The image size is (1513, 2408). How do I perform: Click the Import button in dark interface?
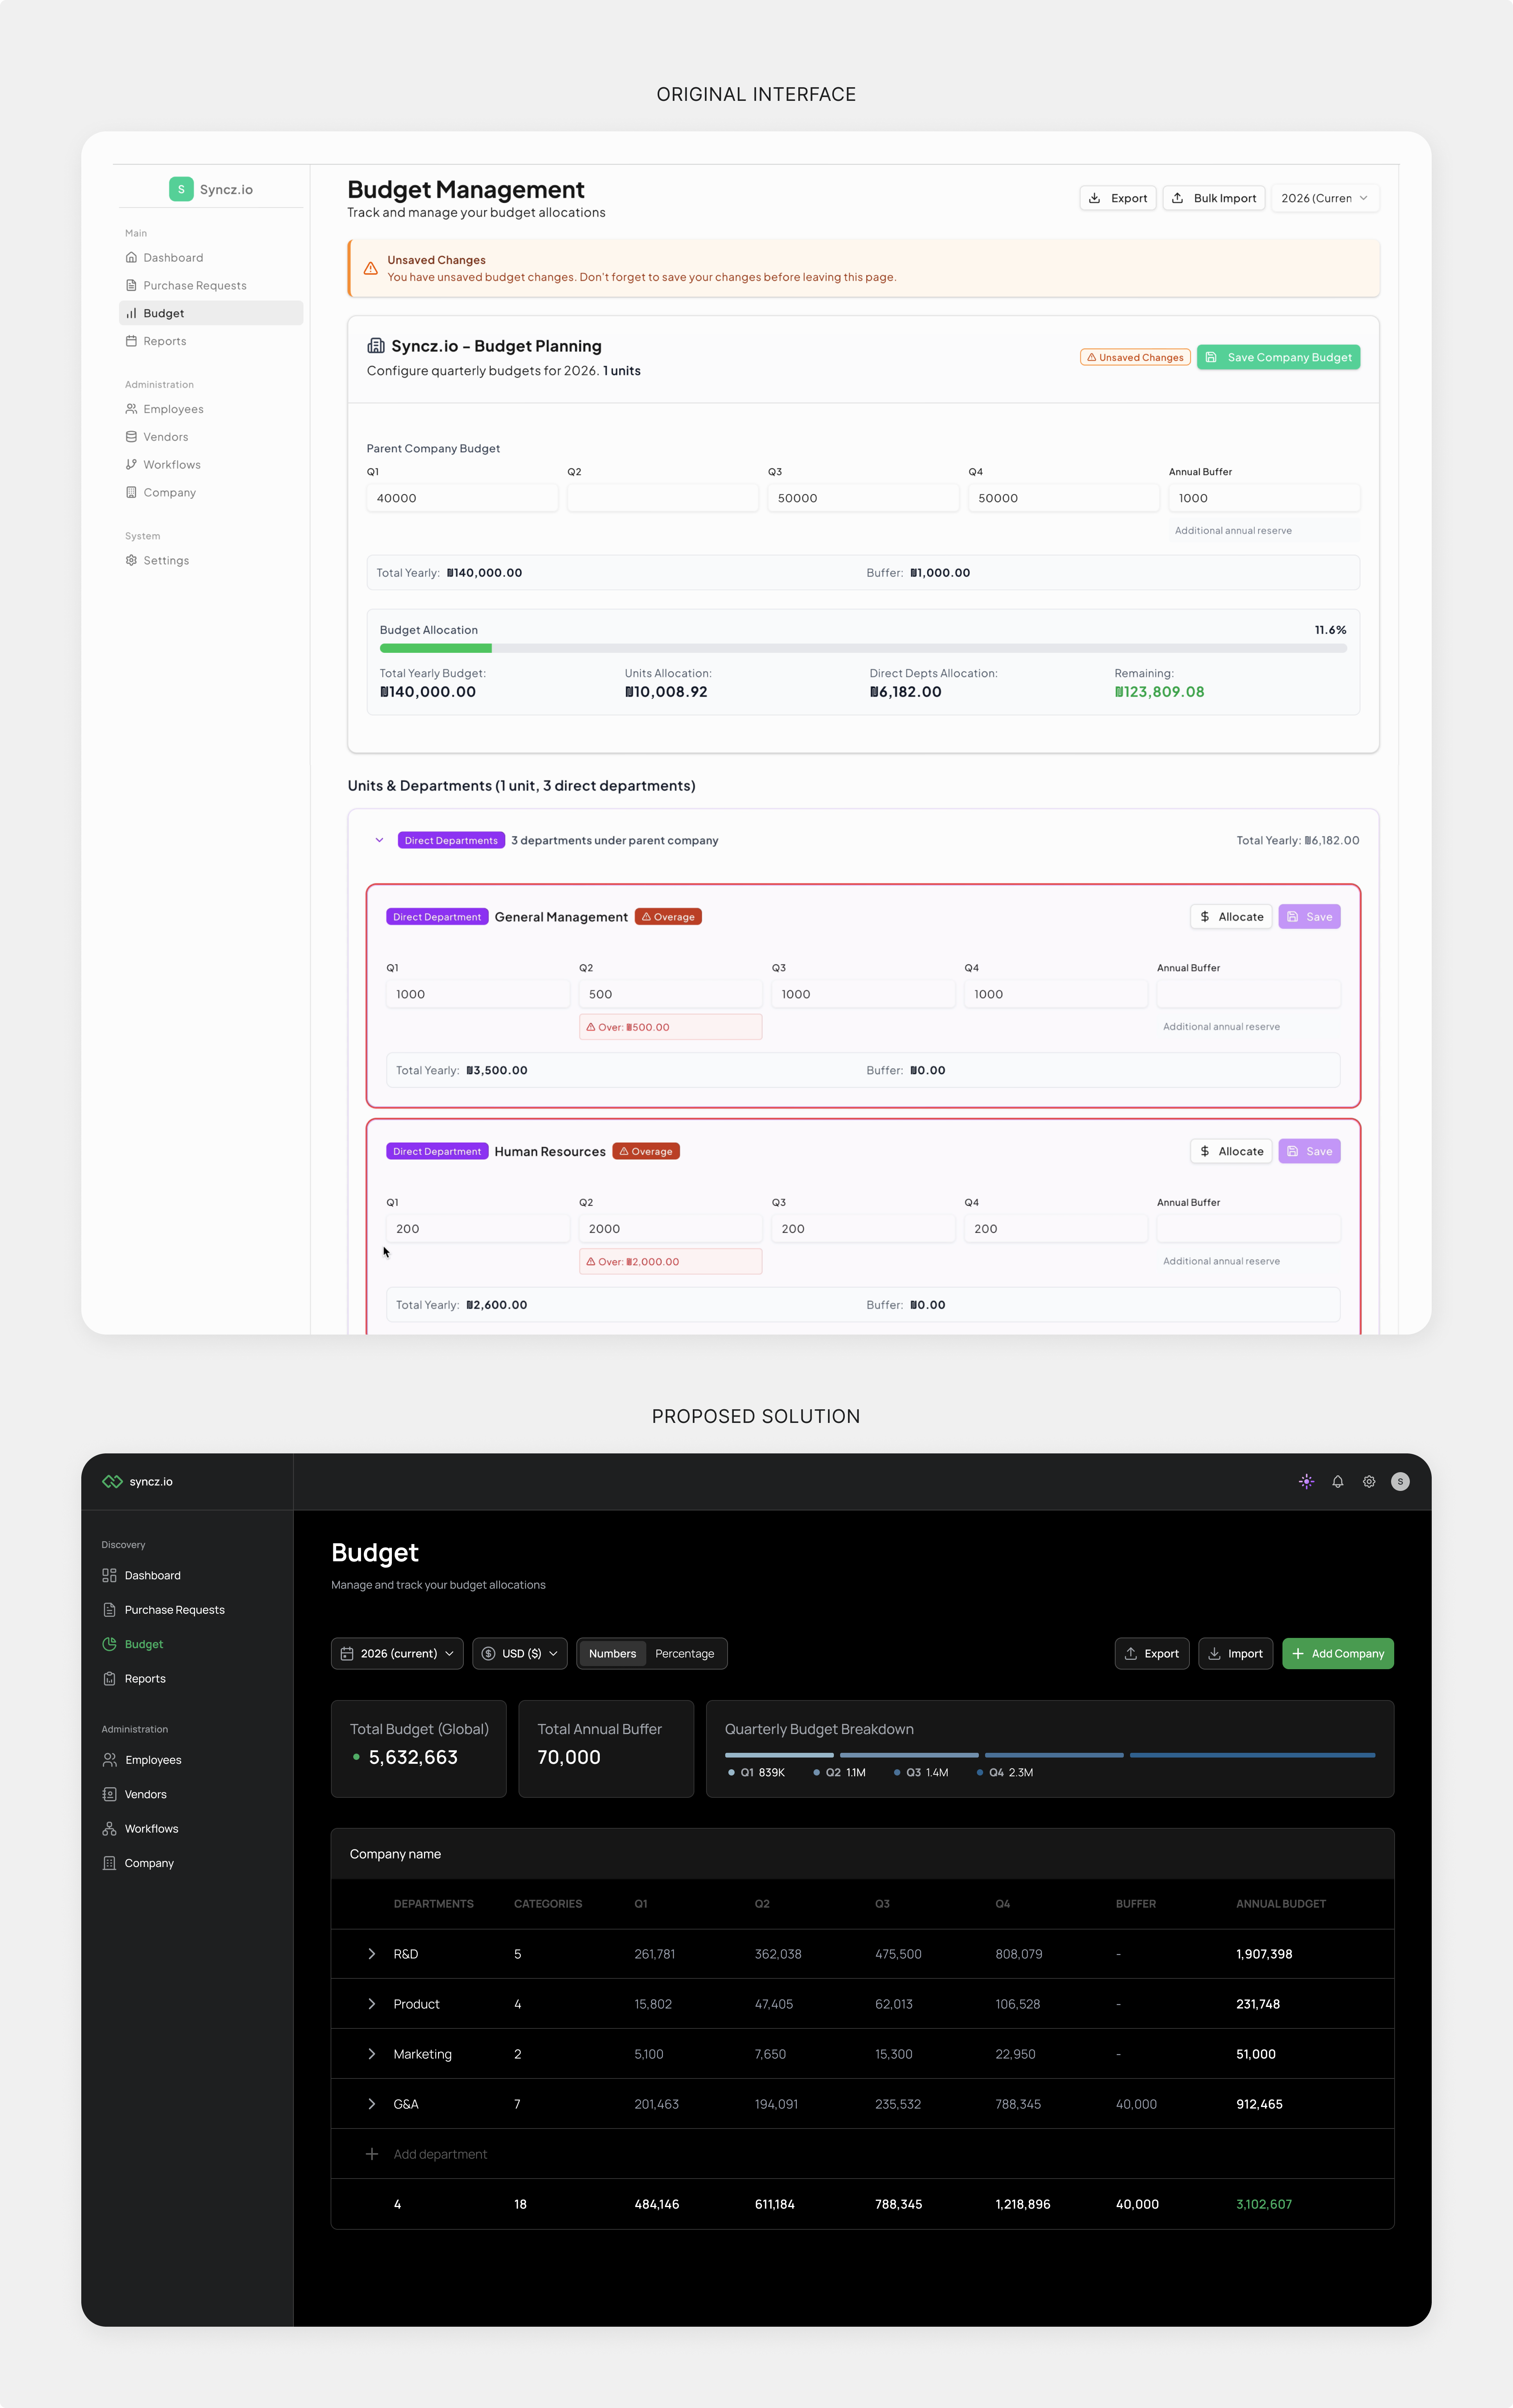tap(1236, 1654)
